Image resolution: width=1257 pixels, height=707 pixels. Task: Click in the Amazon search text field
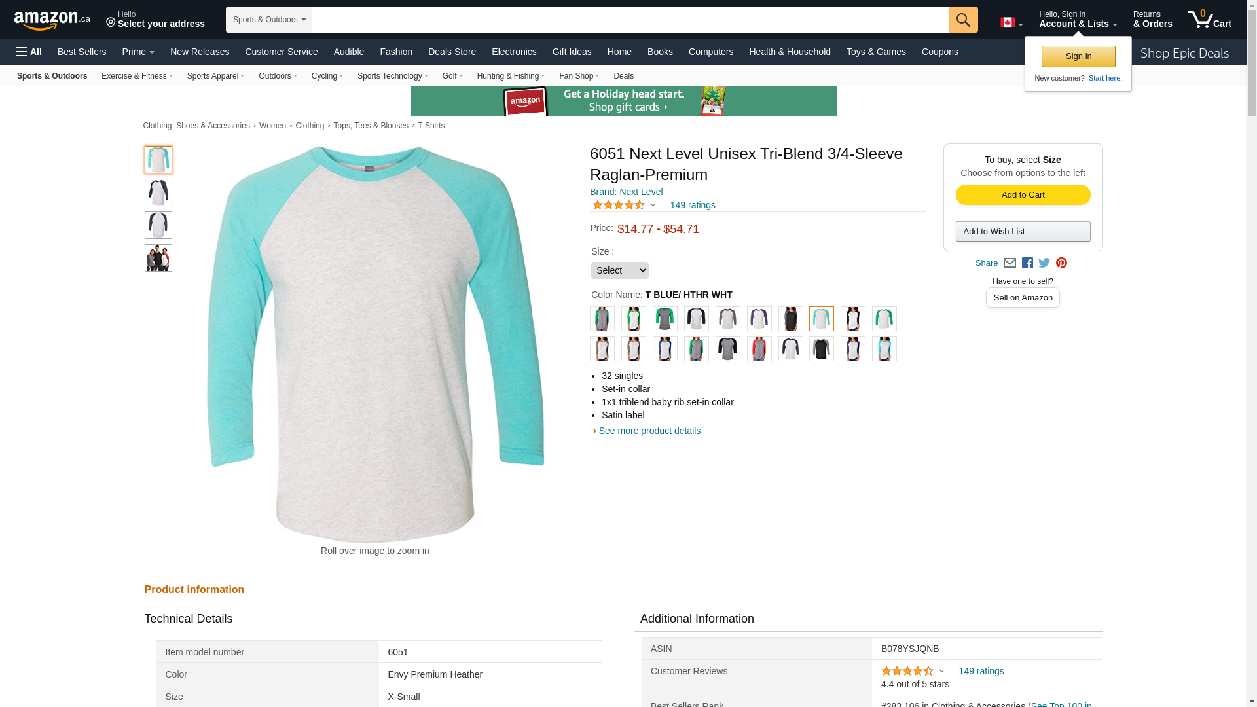[x=630, y=20]
